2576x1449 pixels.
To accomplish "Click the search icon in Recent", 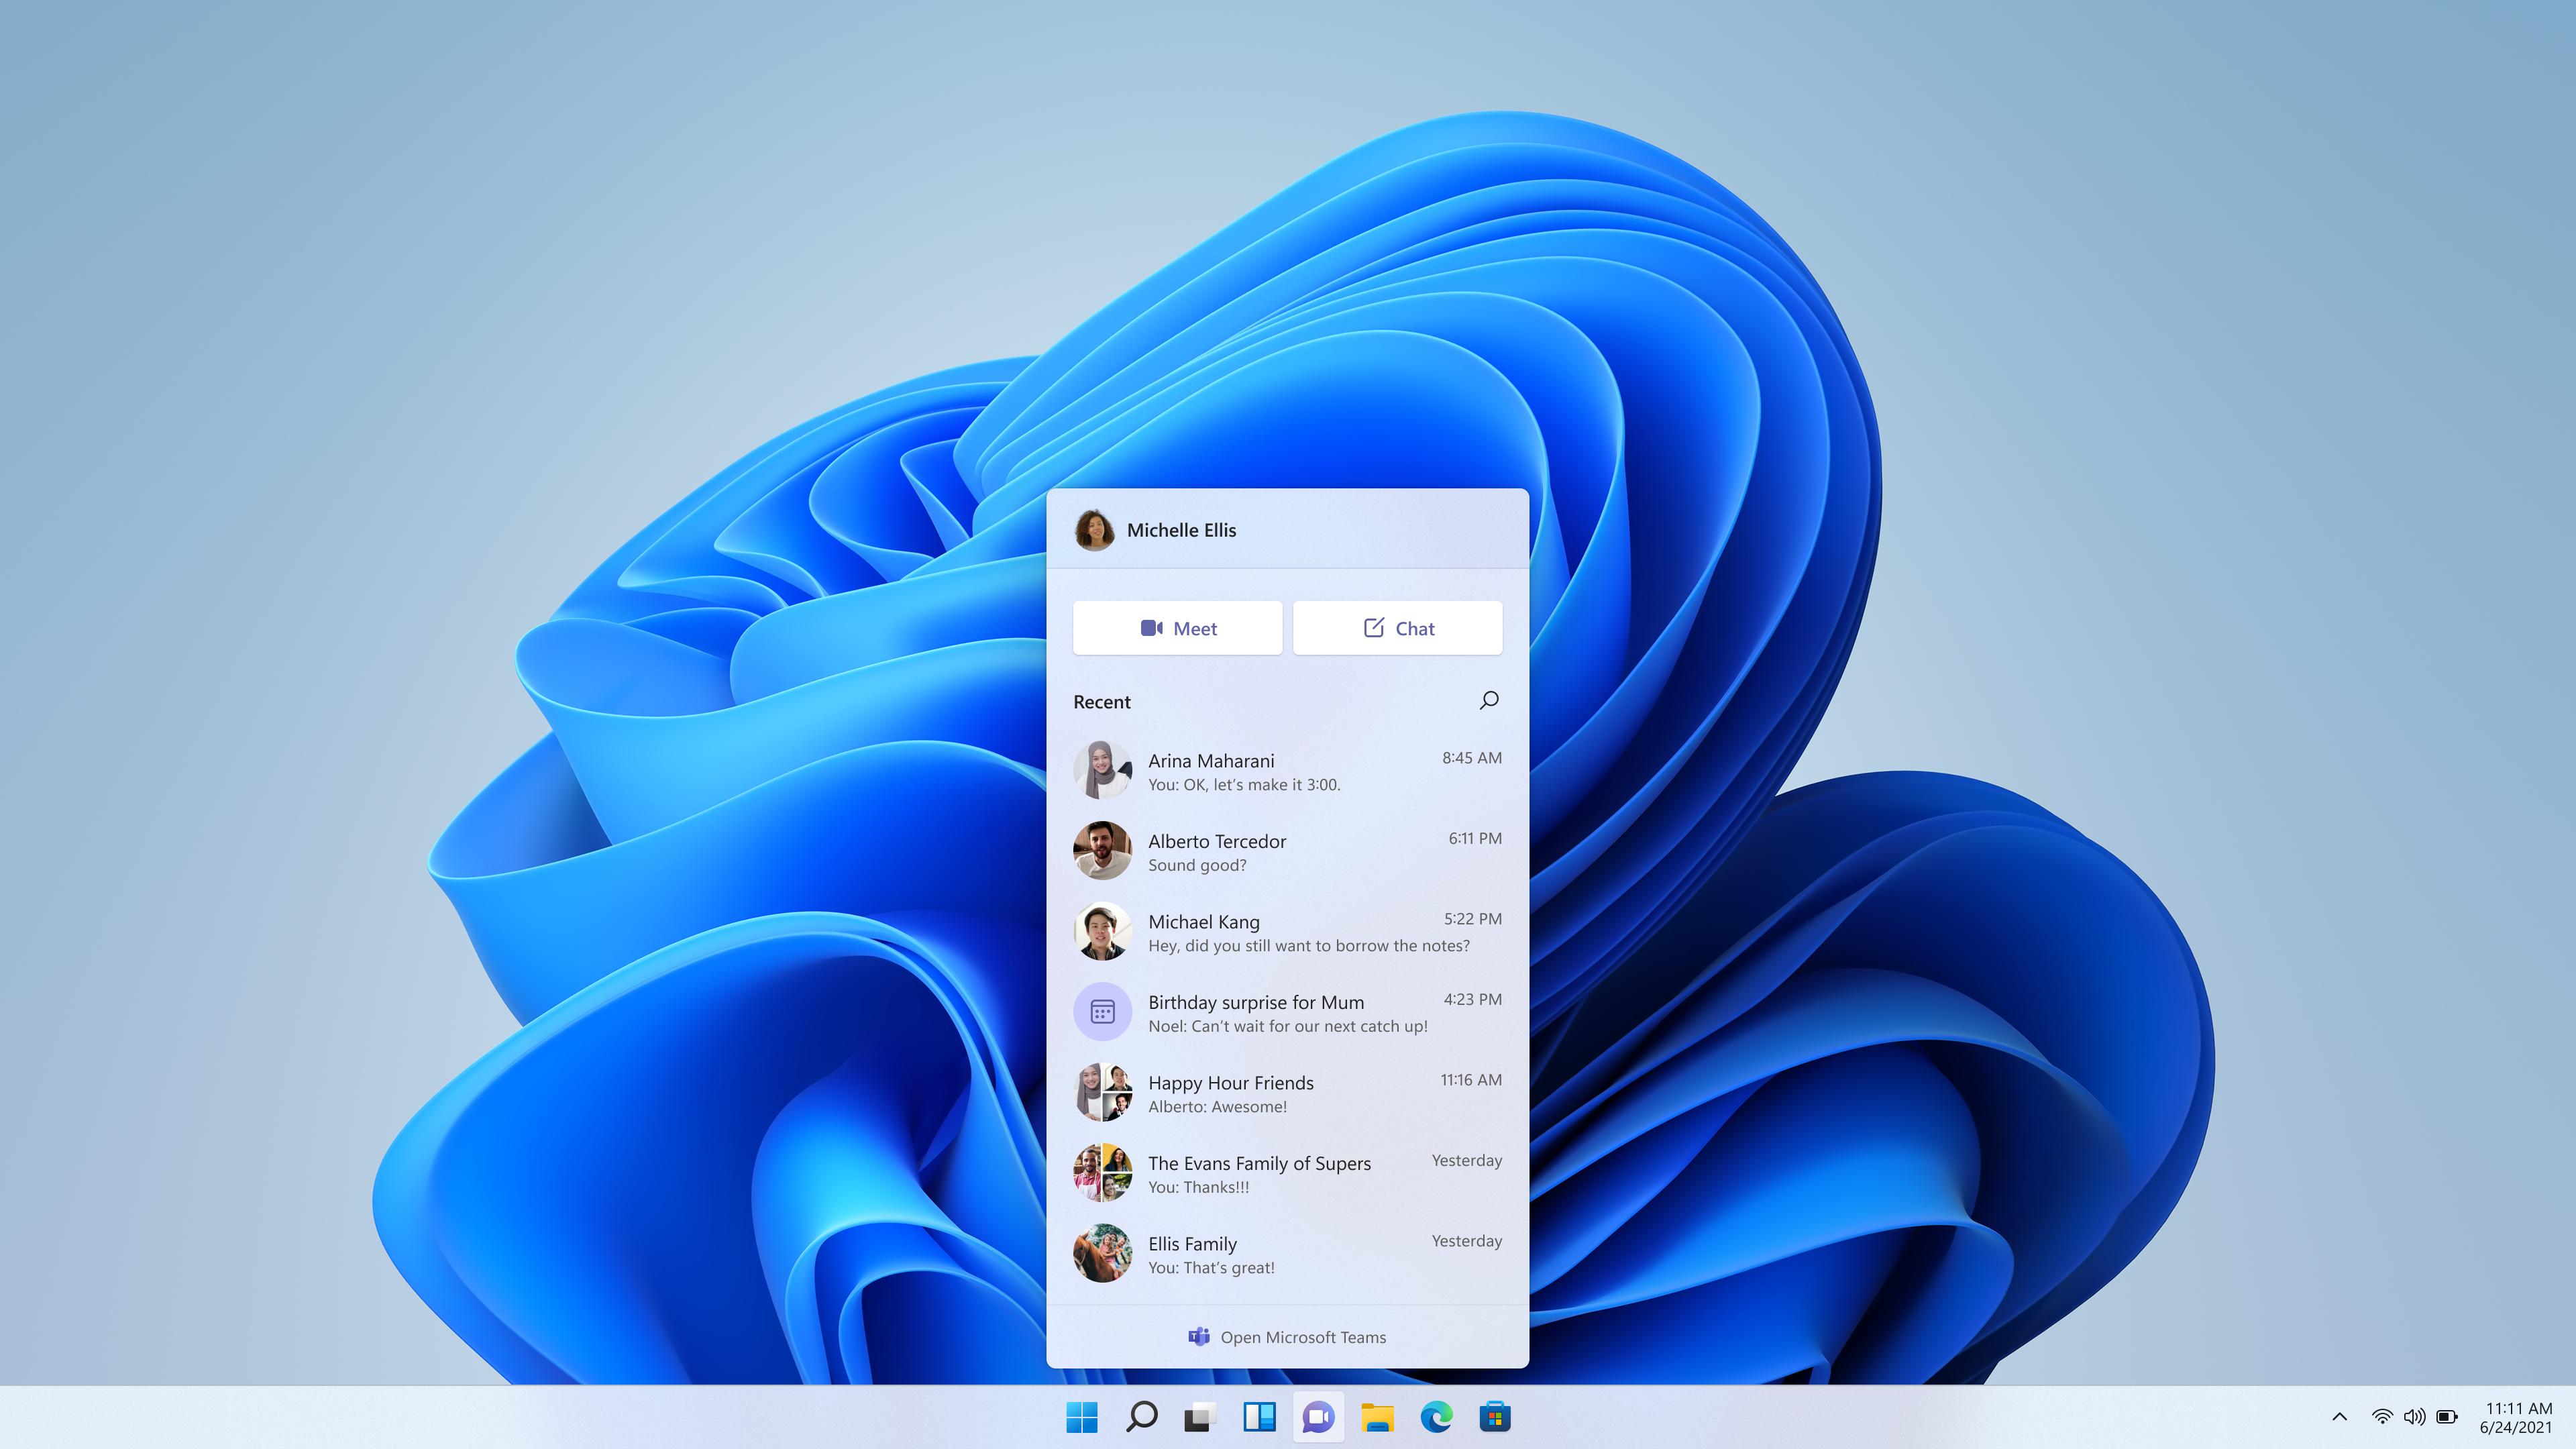I will (1488, 699).
